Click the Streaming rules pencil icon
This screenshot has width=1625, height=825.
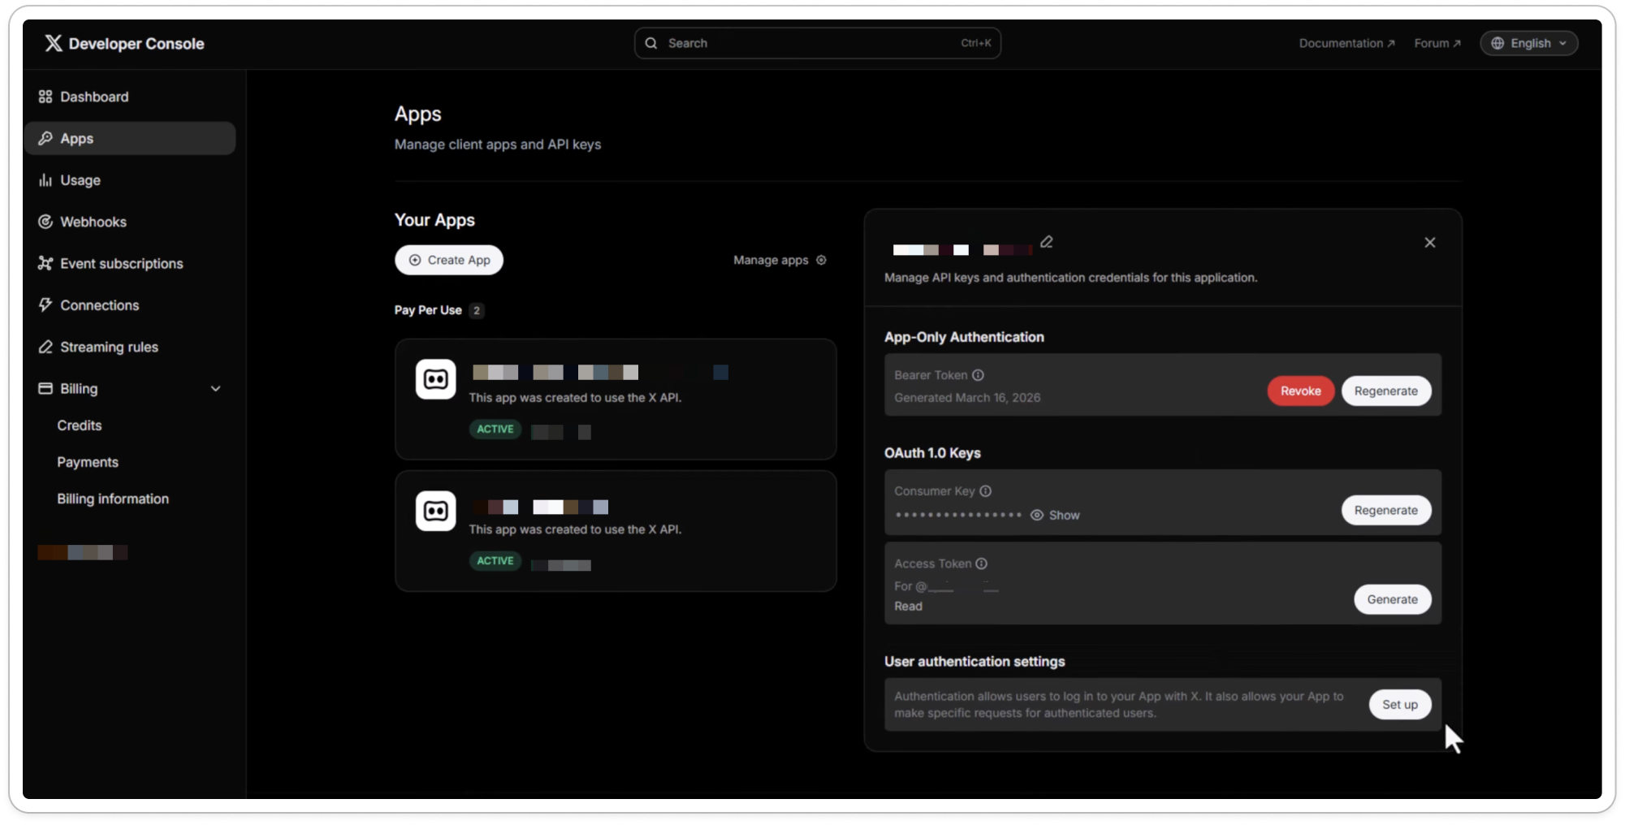pyautogui.click(x=45, y=347)
